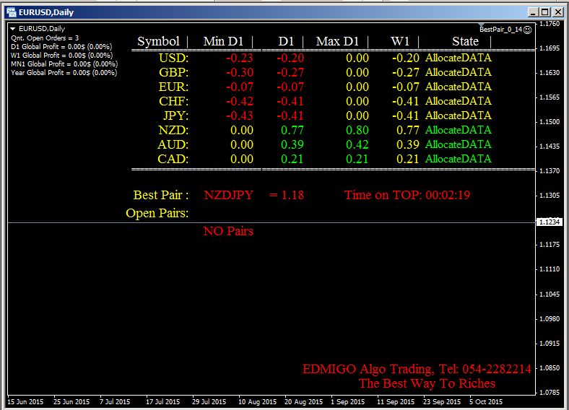This screenshot has height=410, width=569.
Task: Click the NO Pairs text
Action: pyautogui.click(x=228, y=231)
